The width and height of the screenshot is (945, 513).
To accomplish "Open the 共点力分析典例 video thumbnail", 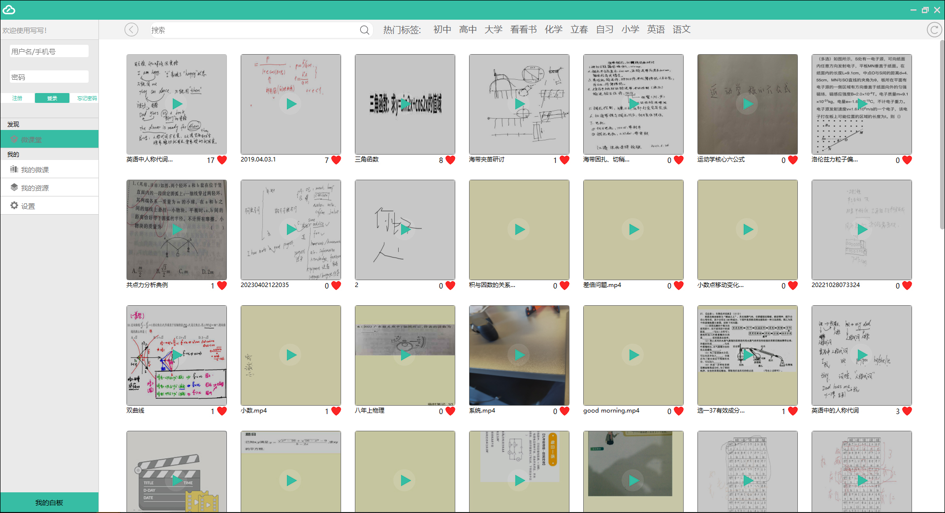I will point(177,229).
